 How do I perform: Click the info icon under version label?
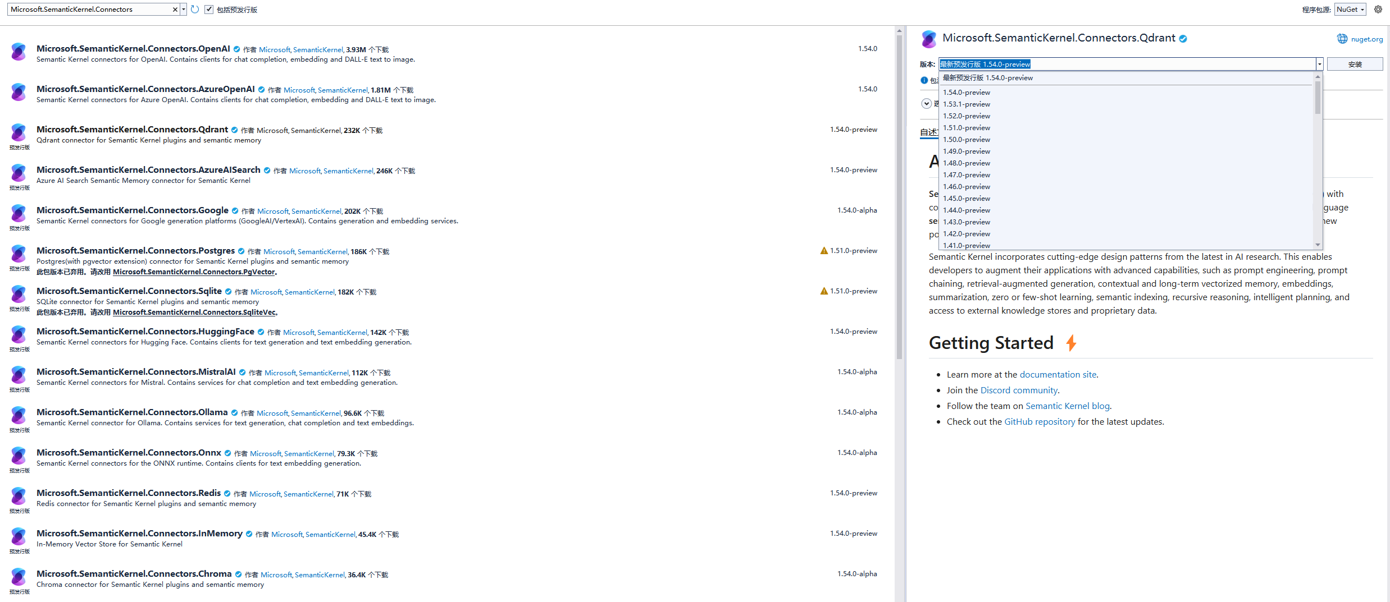click(924, 80)
